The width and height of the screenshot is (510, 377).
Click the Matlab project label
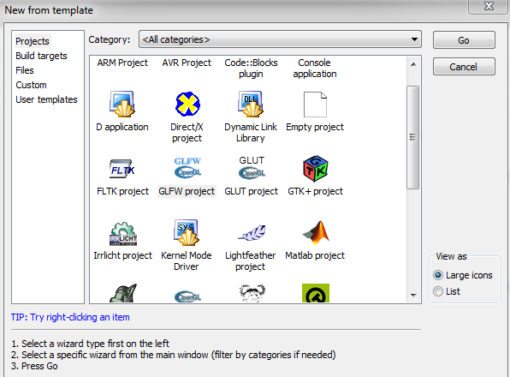[x=315, y=255]
